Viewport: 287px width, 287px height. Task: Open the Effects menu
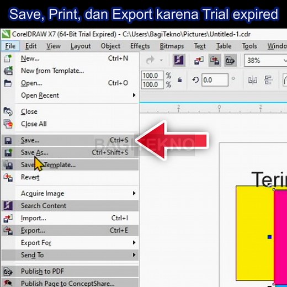click(140, 46)
